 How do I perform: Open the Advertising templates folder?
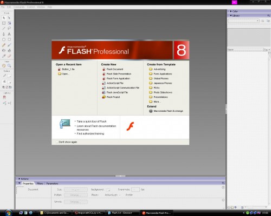(x=157, y=69)
